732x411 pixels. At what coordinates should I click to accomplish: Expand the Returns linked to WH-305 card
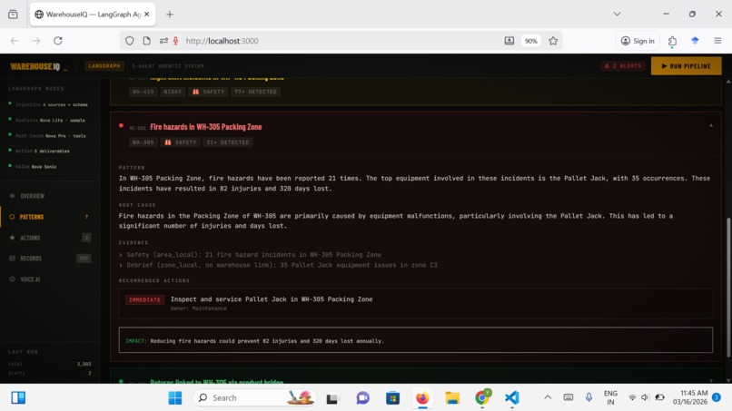pos(711,381)
